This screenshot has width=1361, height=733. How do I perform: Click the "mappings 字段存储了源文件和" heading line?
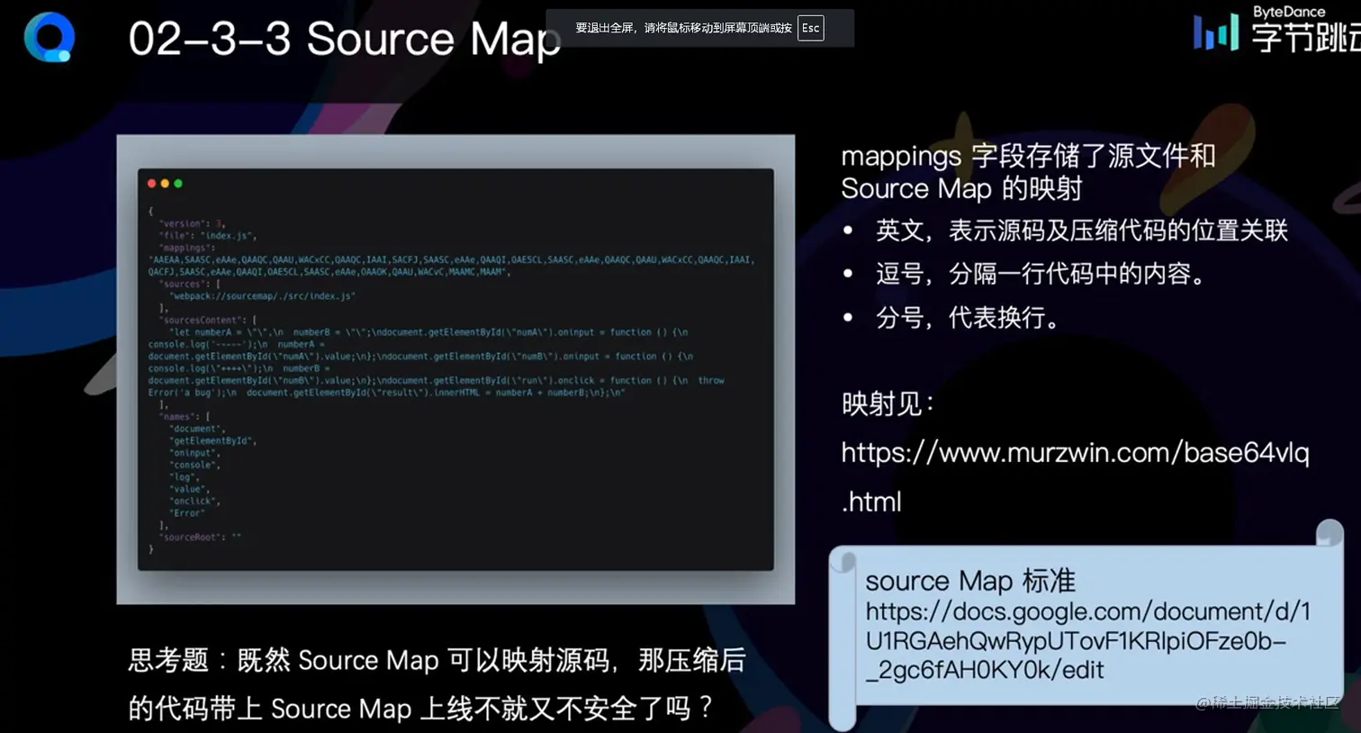pos(1028,156)
